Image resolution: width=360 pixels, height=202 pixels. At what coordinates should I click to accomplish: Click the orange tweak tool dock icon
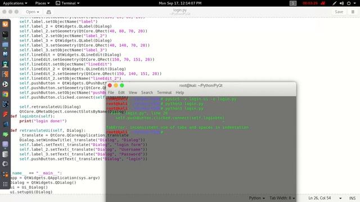5,175
